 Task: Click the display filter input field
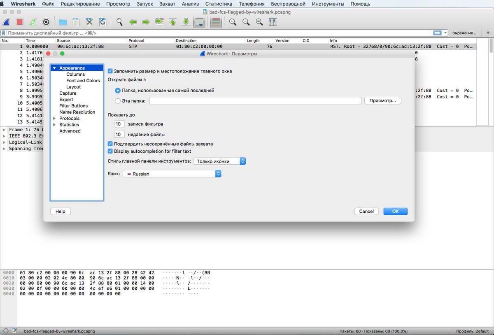[219, 33]
